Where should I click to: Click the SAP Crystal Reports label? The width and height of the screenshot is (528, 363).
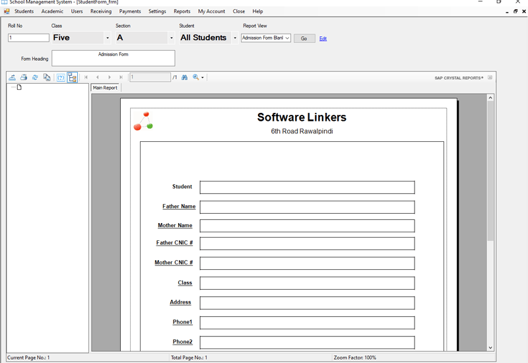pos(459,78)
